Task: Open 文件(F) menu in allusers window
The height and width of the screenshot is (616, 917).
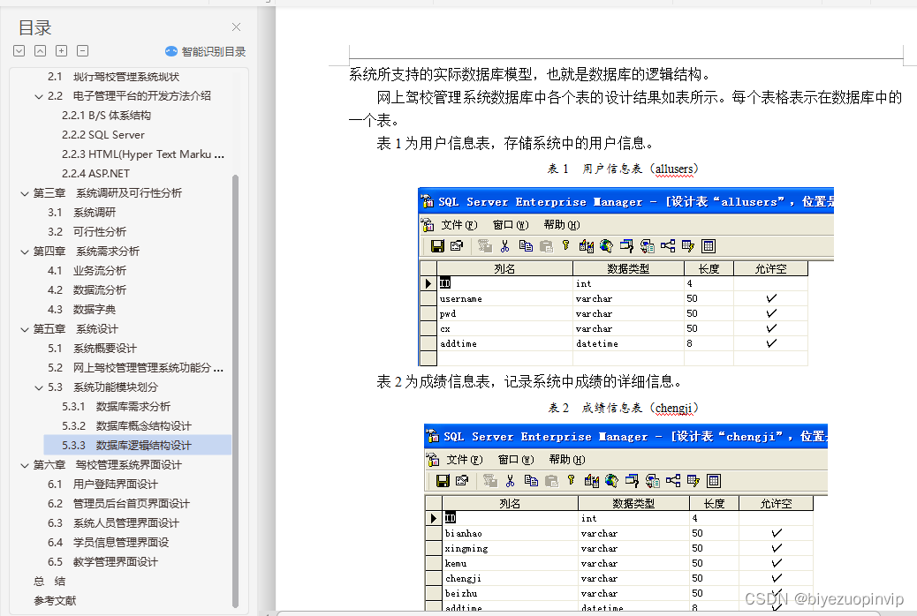Action: pyautogui.click(x=459, y=225)
